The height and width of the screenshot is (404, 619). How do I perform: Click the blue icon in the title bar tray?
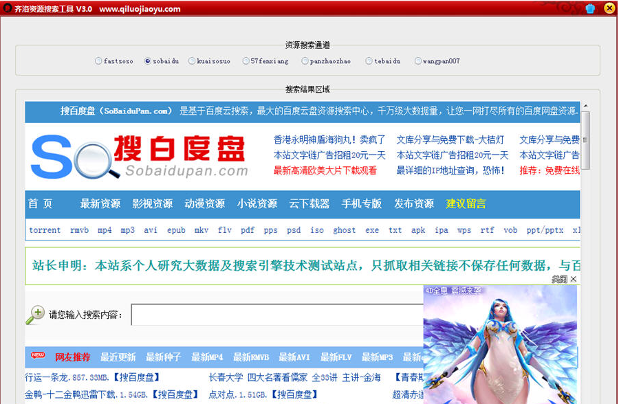pos(590,8)
